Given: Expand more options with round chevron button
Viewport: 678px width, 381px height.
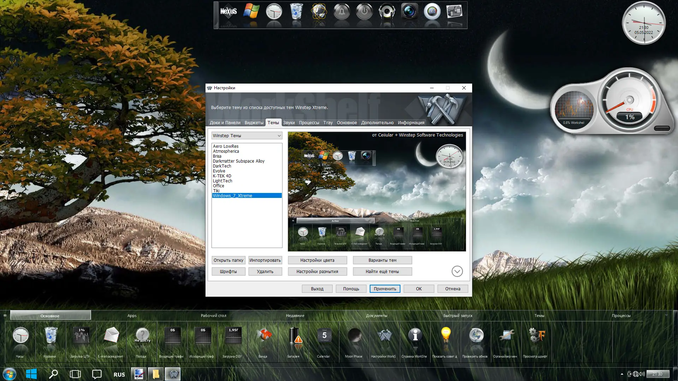Looking at the screenshot, I should coord(457,271).
